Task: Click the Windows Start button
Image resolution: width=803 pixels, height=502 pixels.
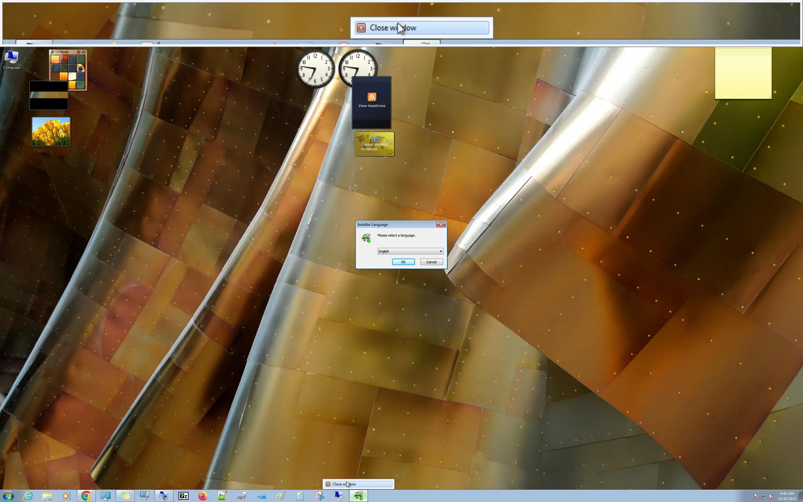Action: click(x=8, y=496)
